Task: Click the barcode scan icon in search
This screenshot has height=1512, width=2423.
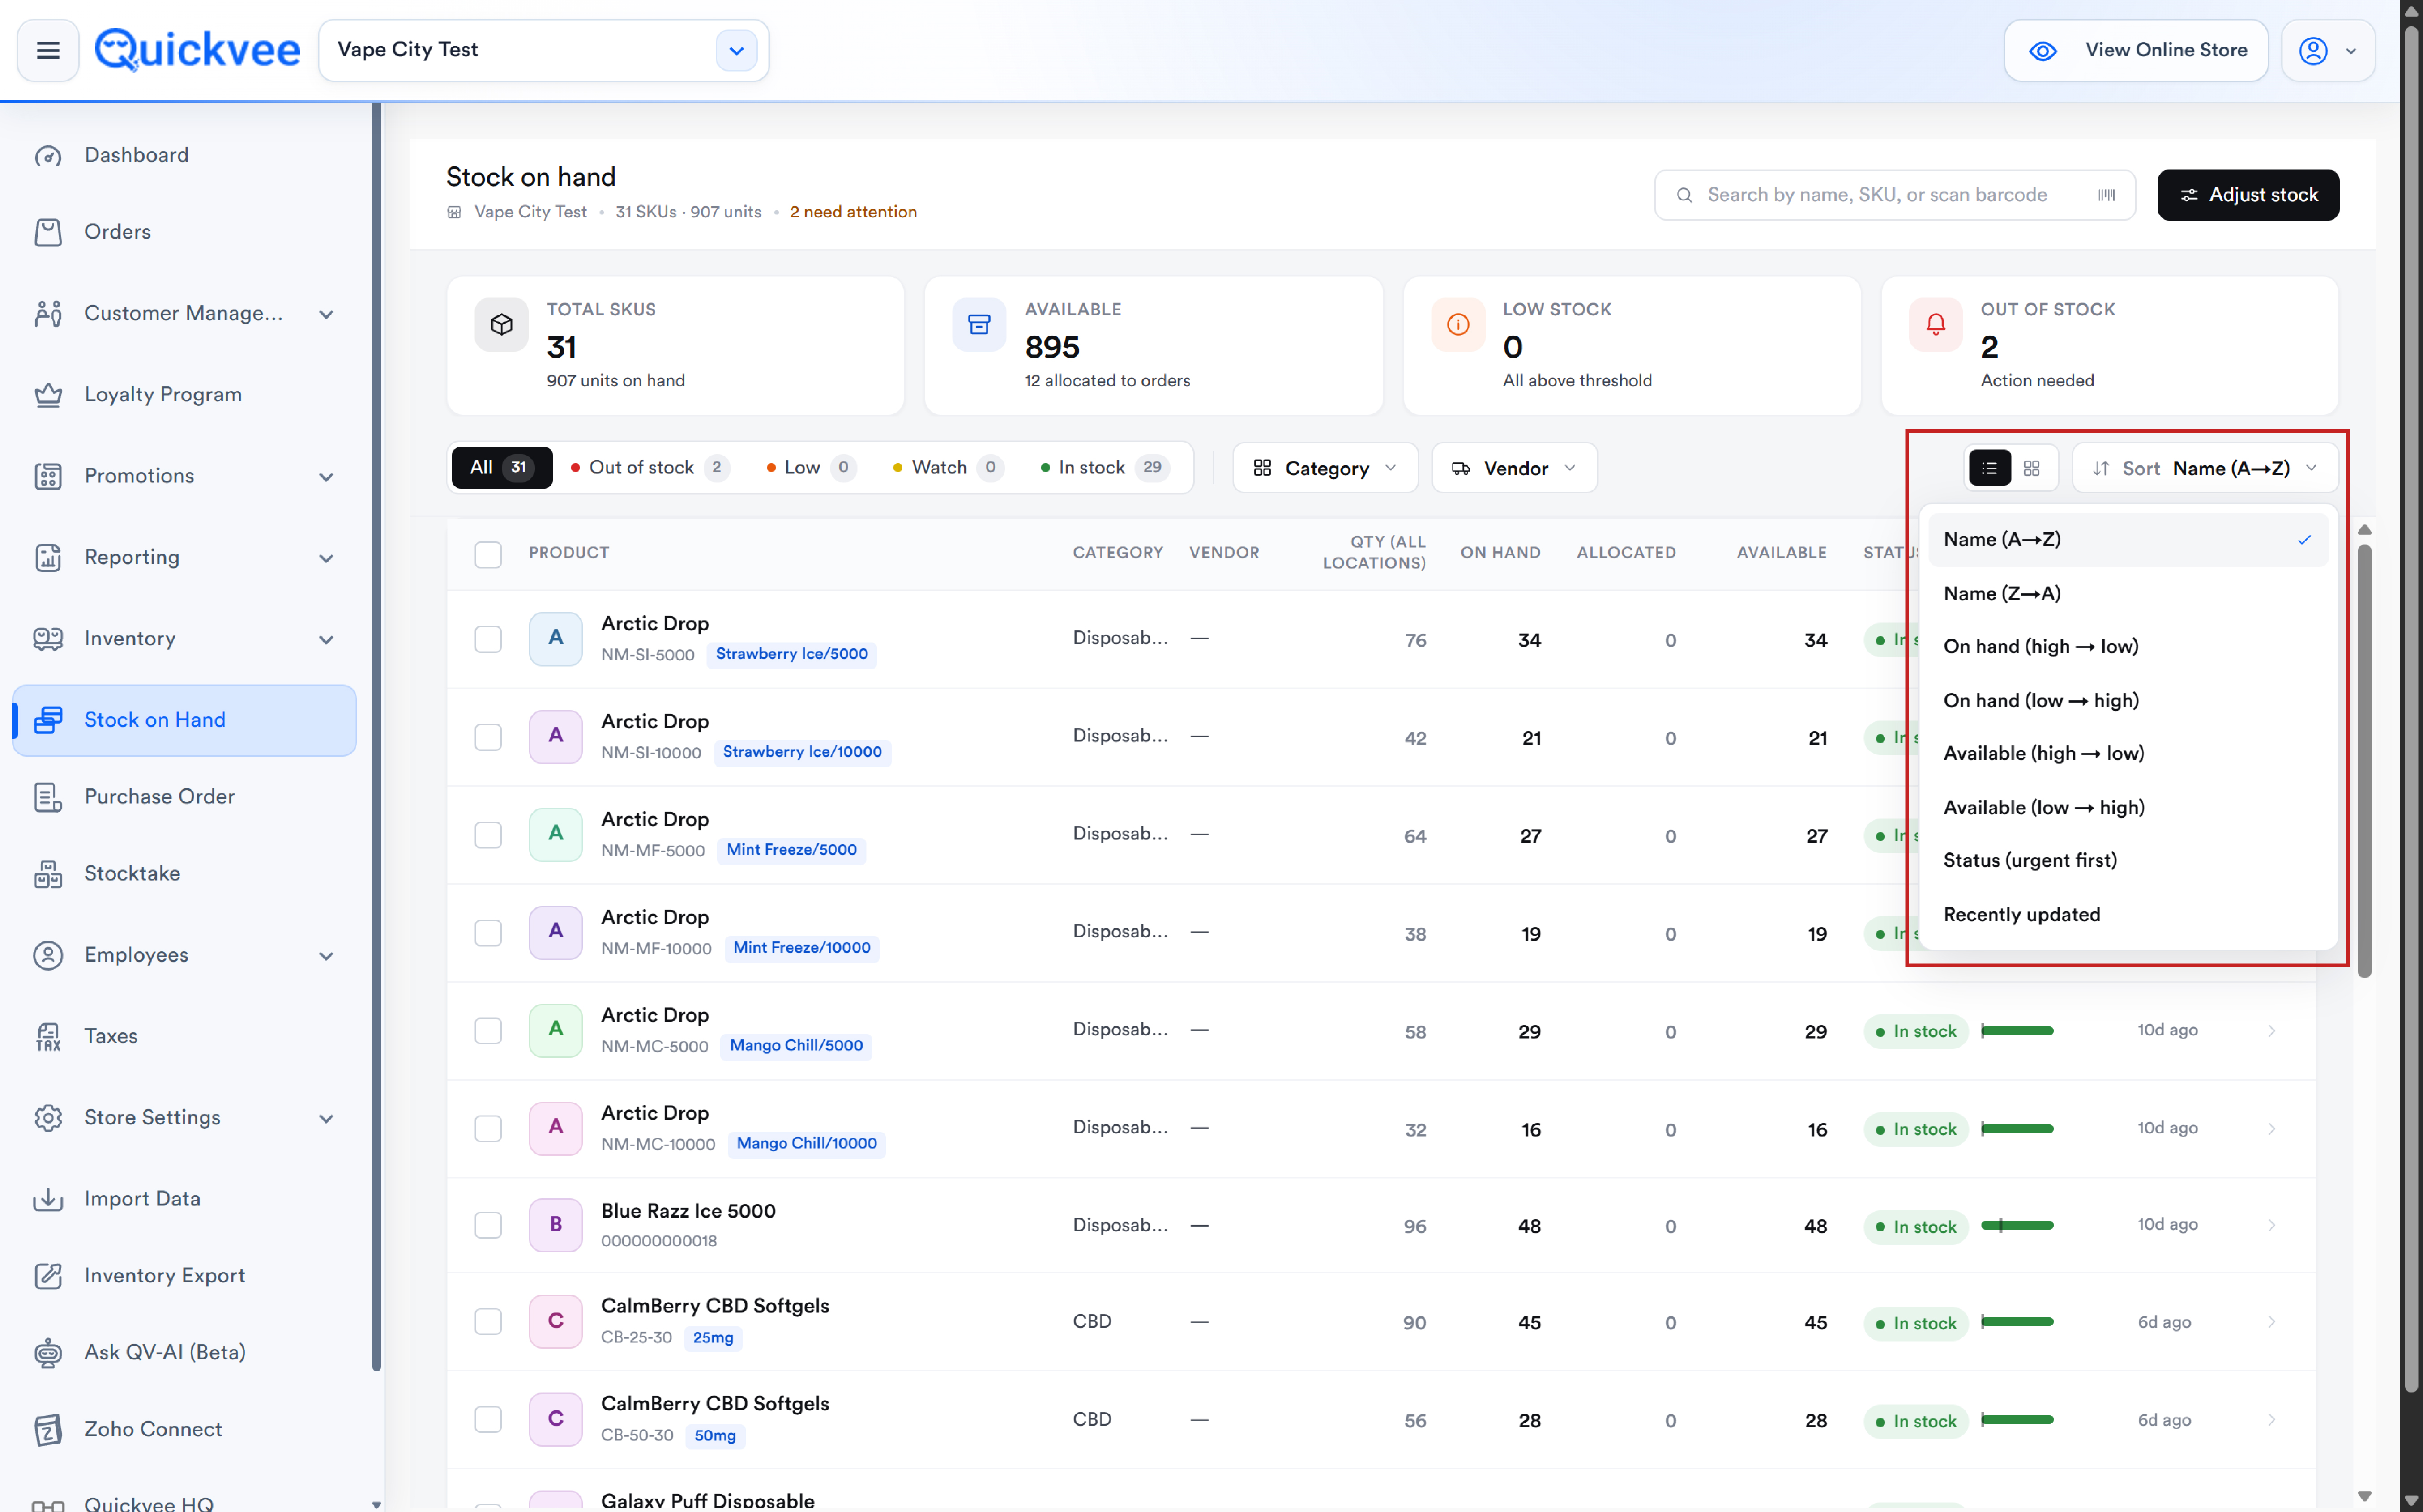Action: coord(2106,195)
